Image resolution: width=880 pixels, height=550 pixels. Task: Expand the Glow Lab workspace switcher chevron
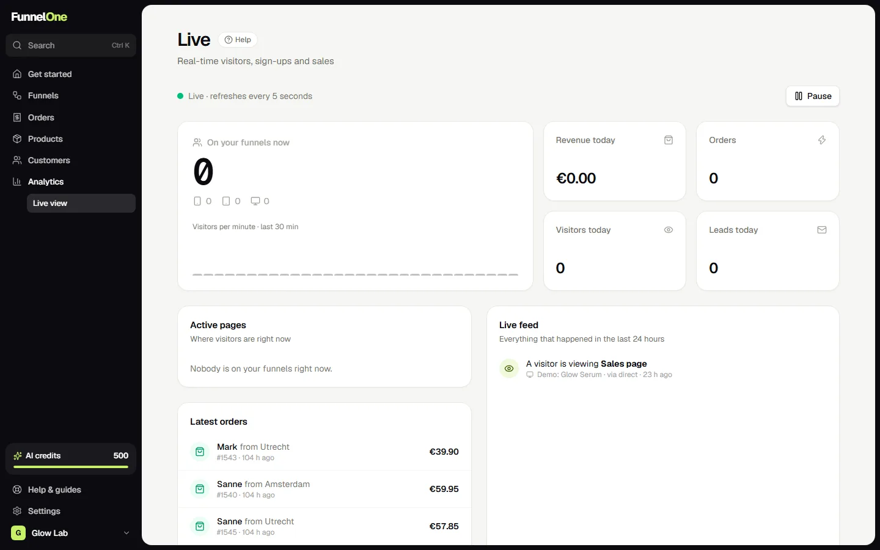(x=127, y=533)
